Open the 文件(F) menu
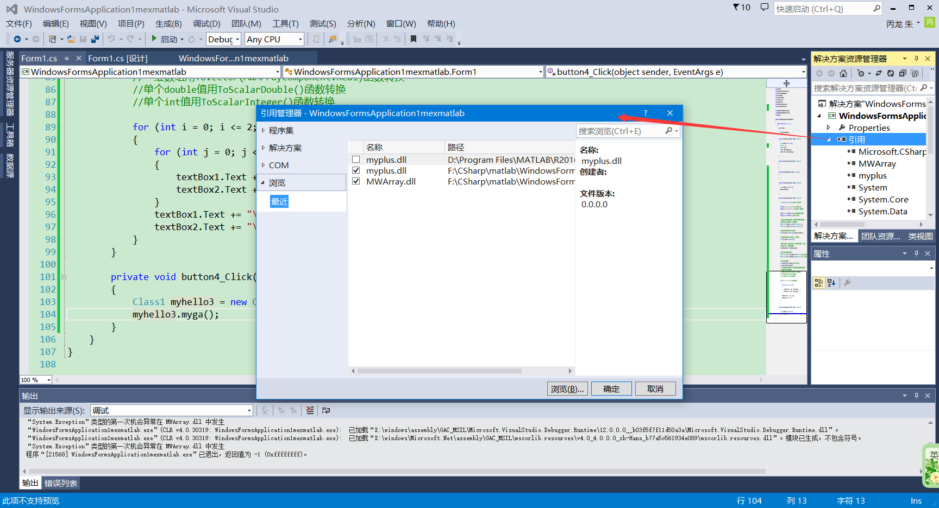 (19, 24)
